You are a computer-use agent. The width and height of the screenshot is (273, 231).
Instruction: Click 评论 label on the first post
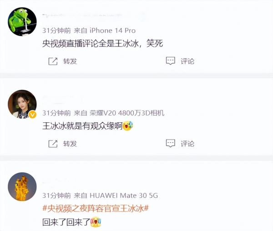pyautogui.click(x=187, y=61)
